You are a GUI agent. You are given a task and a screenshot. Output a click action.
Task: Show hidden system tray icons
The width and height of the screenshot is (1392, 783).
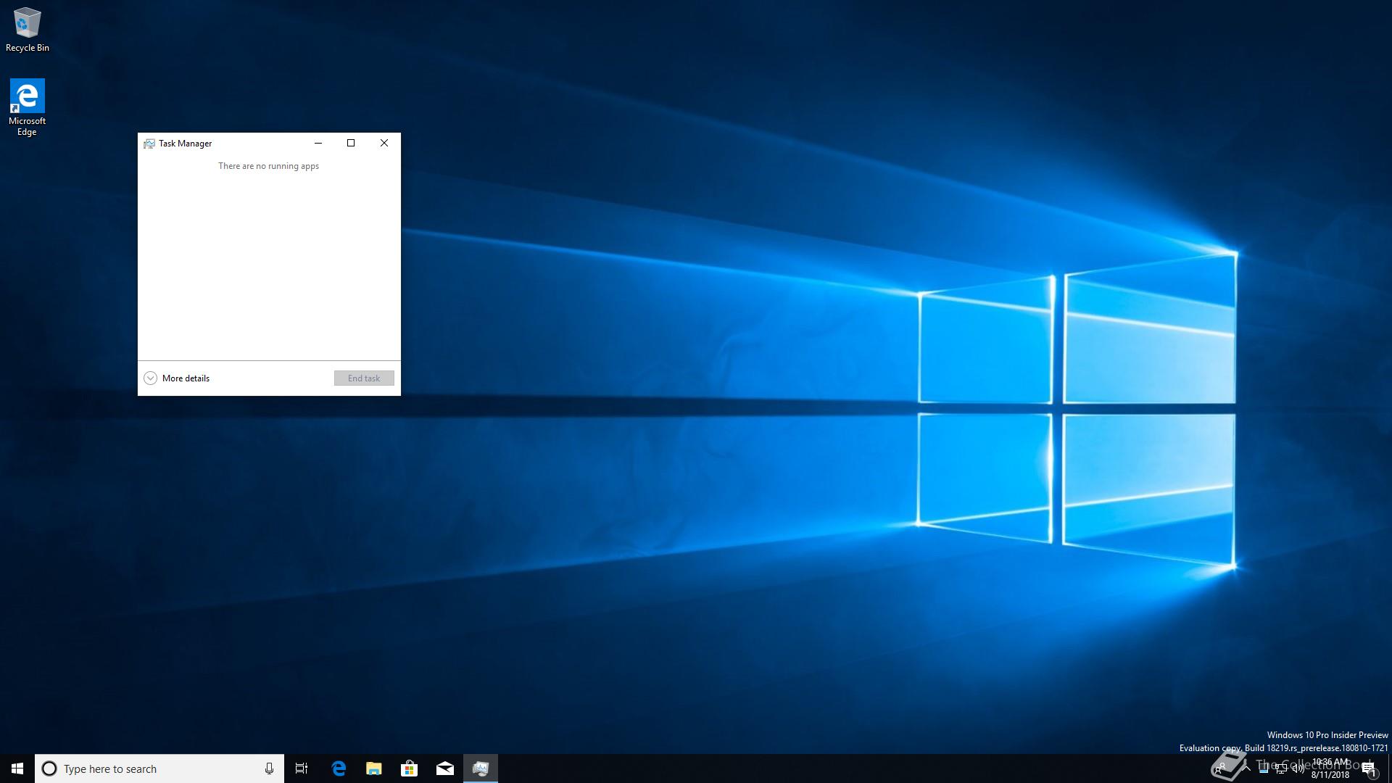tap(1246, 768)
